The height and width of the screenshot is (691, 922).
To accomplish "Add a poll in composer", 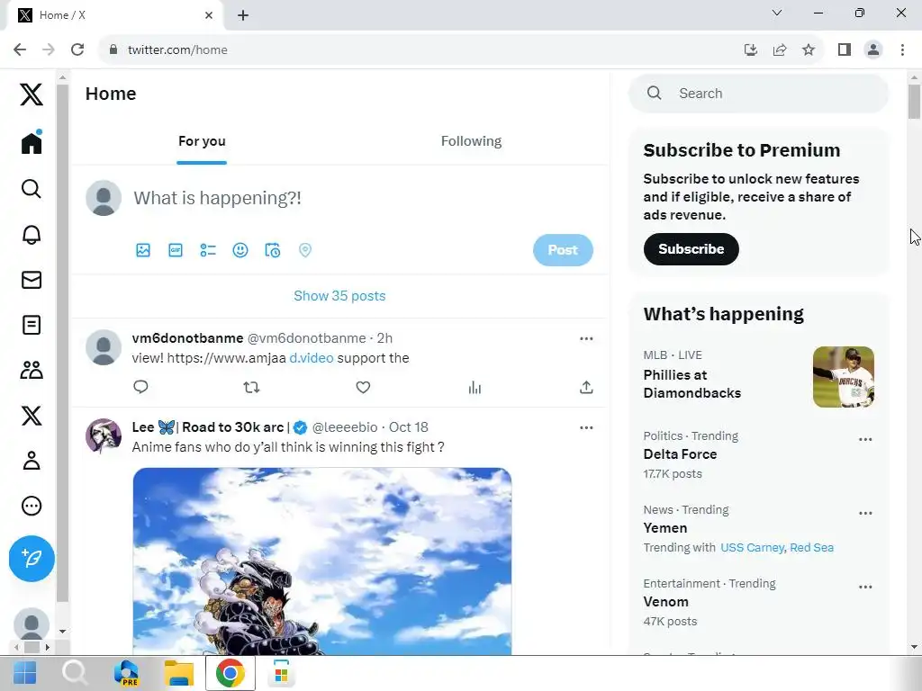I will coord(208,250).
